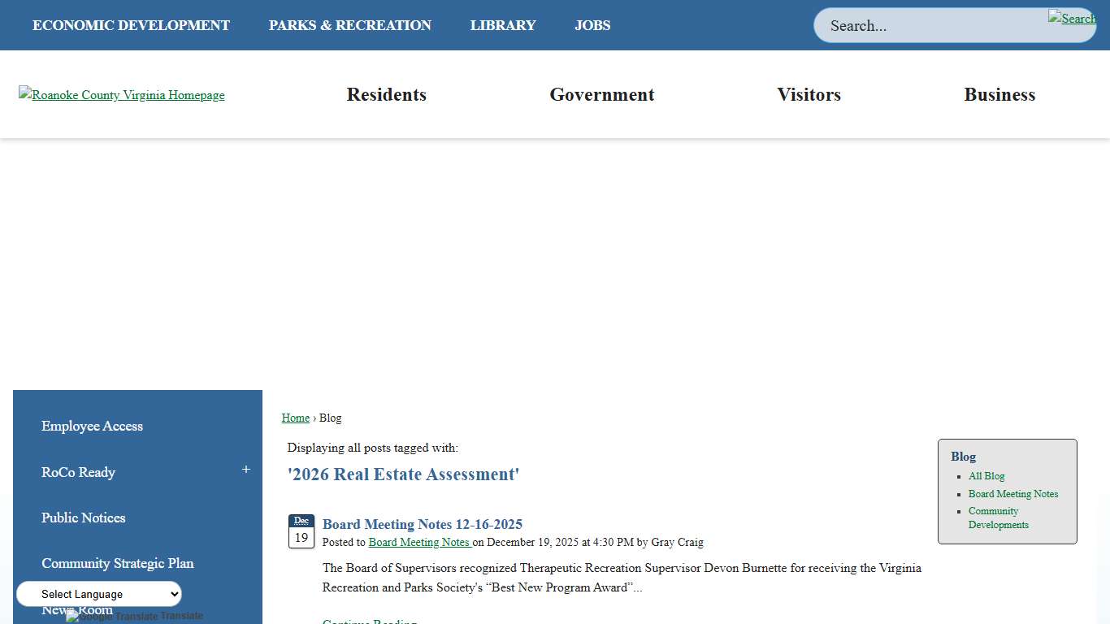Open the Parks & Recreation page

click(349, 25)
